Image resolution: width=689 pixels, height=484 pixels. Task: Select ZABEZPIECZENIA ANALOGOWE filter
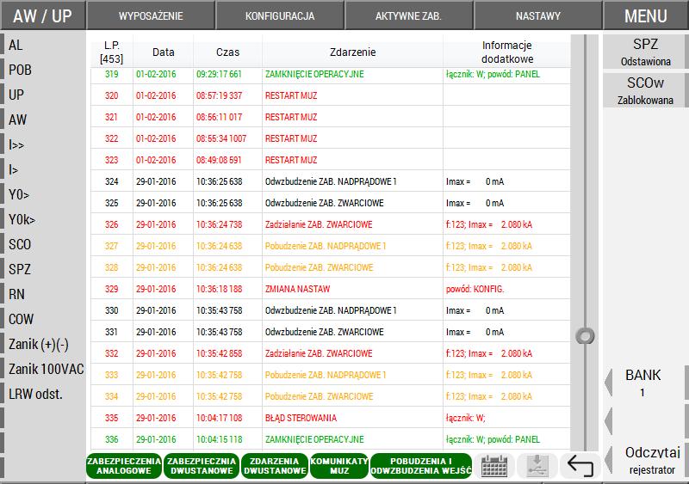[x=124, y=466]
